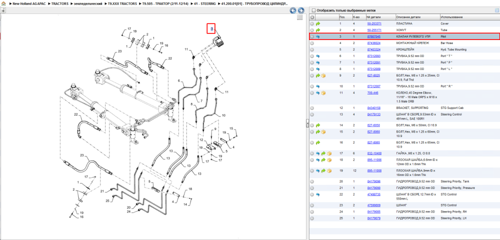
Task: Click green arrow on row 827-8025
Action: coord(318,75)
